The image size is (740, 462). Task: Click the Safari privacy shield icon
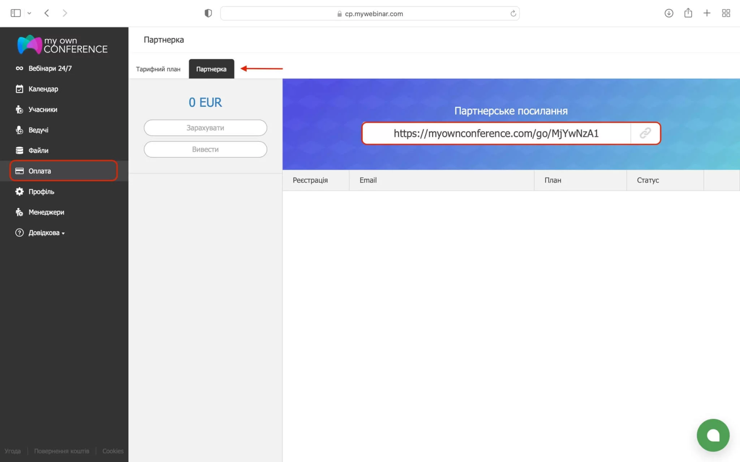pos(208,13)
